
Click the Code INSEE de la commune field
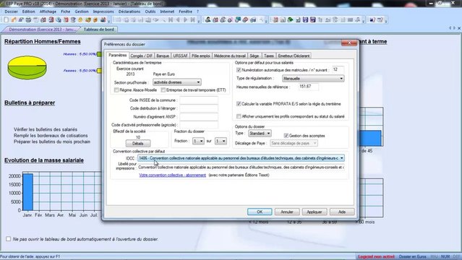[x=199, y=100]
